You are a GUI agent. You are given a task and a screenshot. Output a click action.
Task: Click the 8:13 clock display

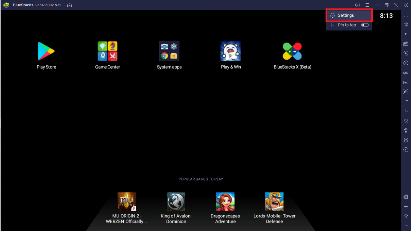pyautogui.click(x=386, y=16)
